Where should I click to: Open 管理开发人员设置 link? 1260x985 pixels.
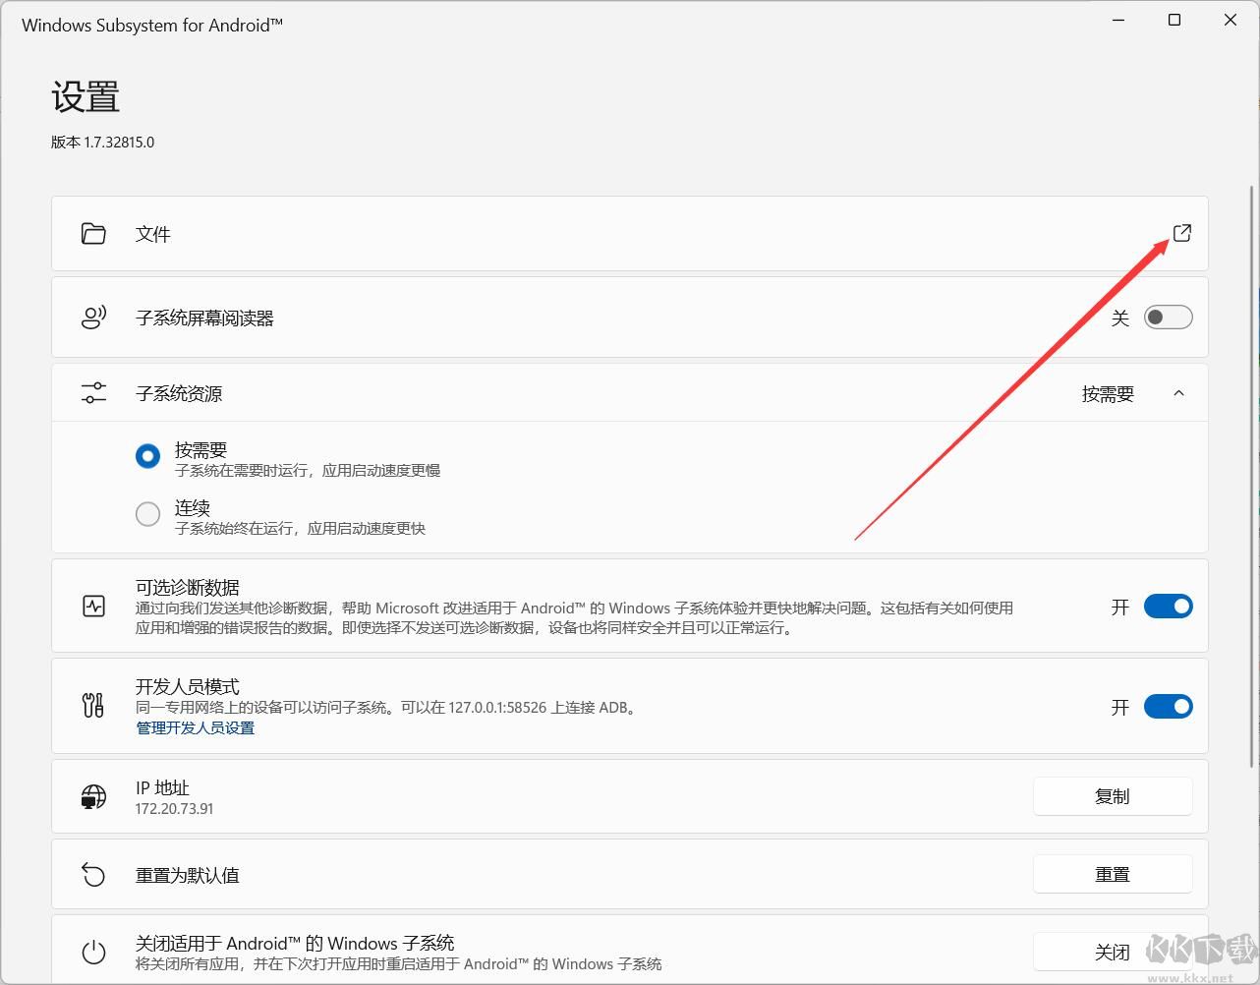click(x=195, y=727)
